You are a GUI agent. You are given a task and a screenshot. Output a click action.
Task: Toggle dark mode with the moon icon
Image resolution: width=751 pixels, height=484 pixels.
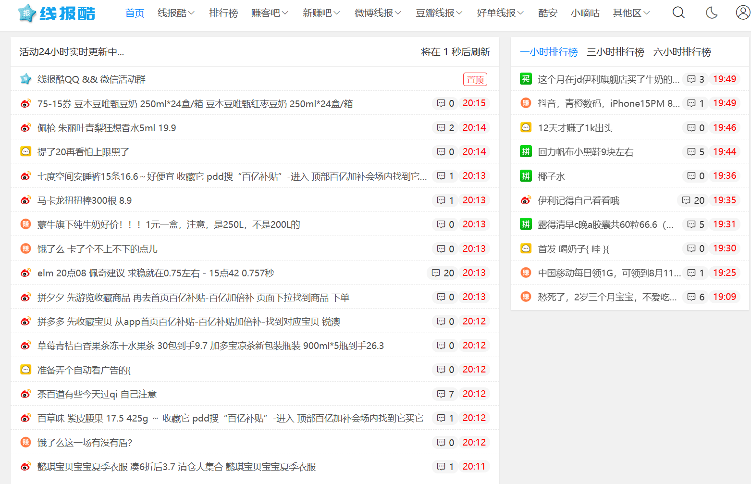click(x=712, y=12)
